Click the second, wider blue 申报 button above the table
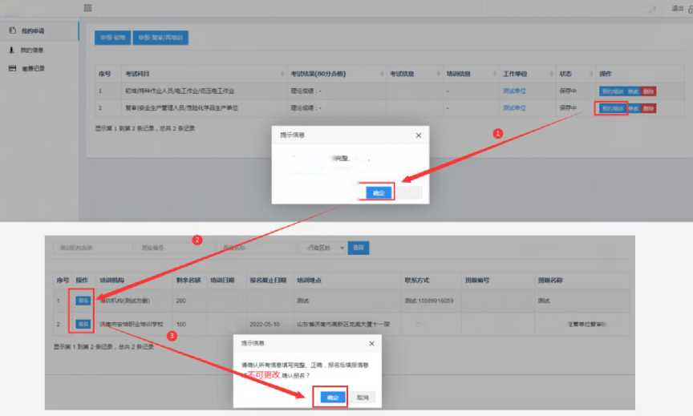 pos(160,38)
